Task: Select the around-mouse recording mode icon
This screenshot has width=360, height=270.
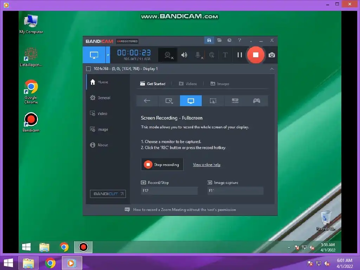Action: [213, 101]
